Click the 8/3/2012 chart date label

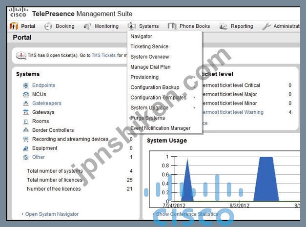coord(240,206)
